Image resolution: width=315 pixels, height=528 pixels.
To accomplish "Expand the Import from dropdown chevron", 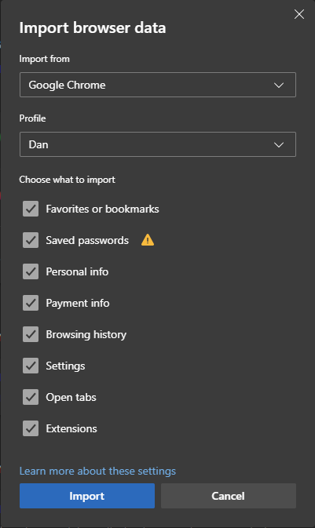I will tap(279, 85).
